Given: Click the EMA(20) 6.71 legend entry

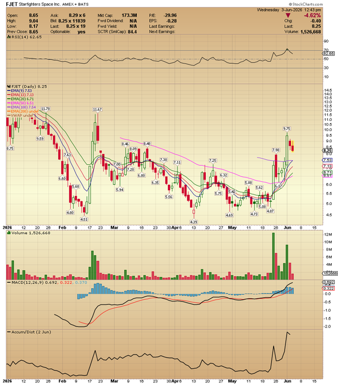Looking at the screenshot, I should [x=20, y=99].
